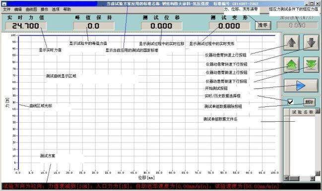Screen dimensions: 322x191
Task: Click the green slow-up arrow button
Action: coord(291,64)
